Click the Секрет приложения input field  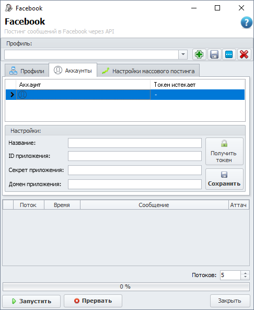(x=135, y=170)
